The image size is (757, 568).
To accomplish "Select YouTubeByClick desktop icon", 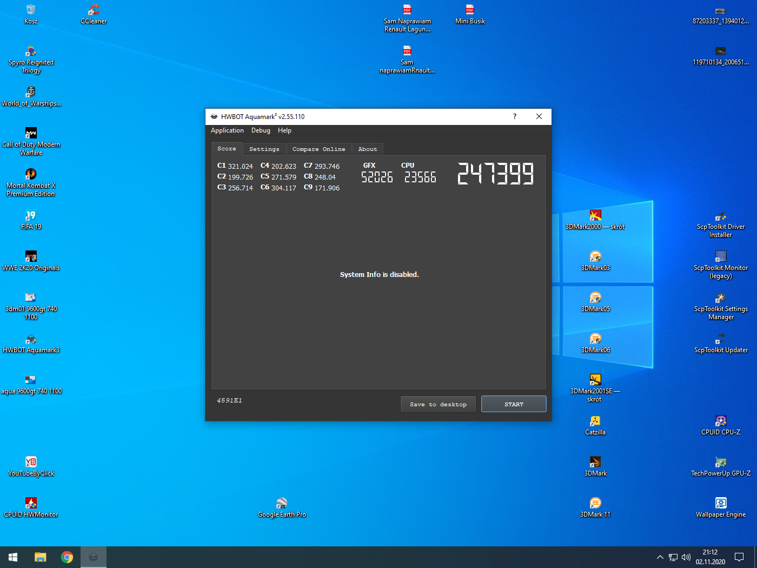I will 31,466.
